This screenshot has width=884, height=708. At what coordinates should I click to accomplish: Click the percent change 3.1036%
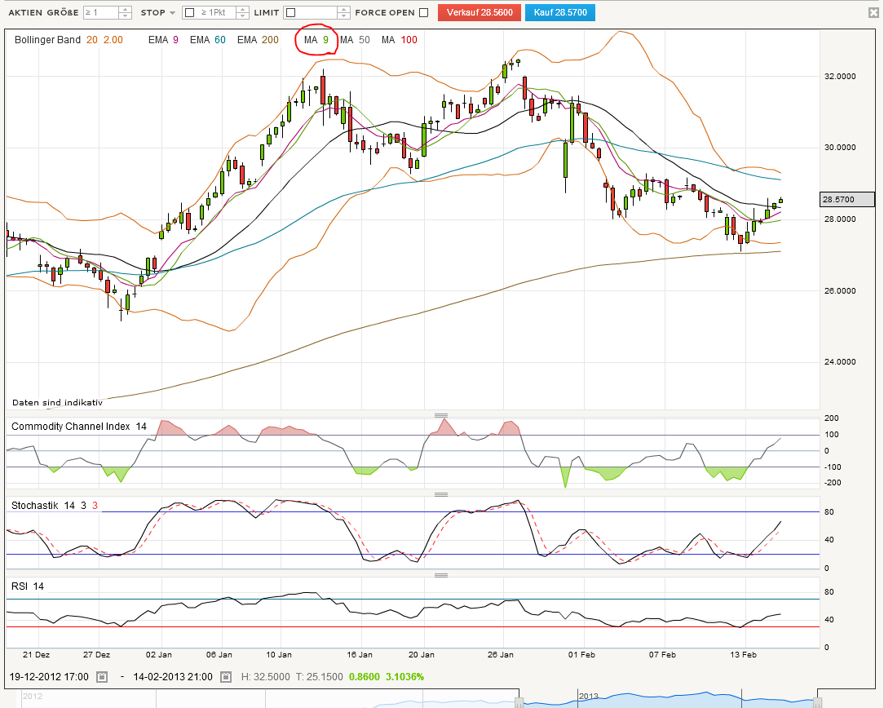pos(404,676)
